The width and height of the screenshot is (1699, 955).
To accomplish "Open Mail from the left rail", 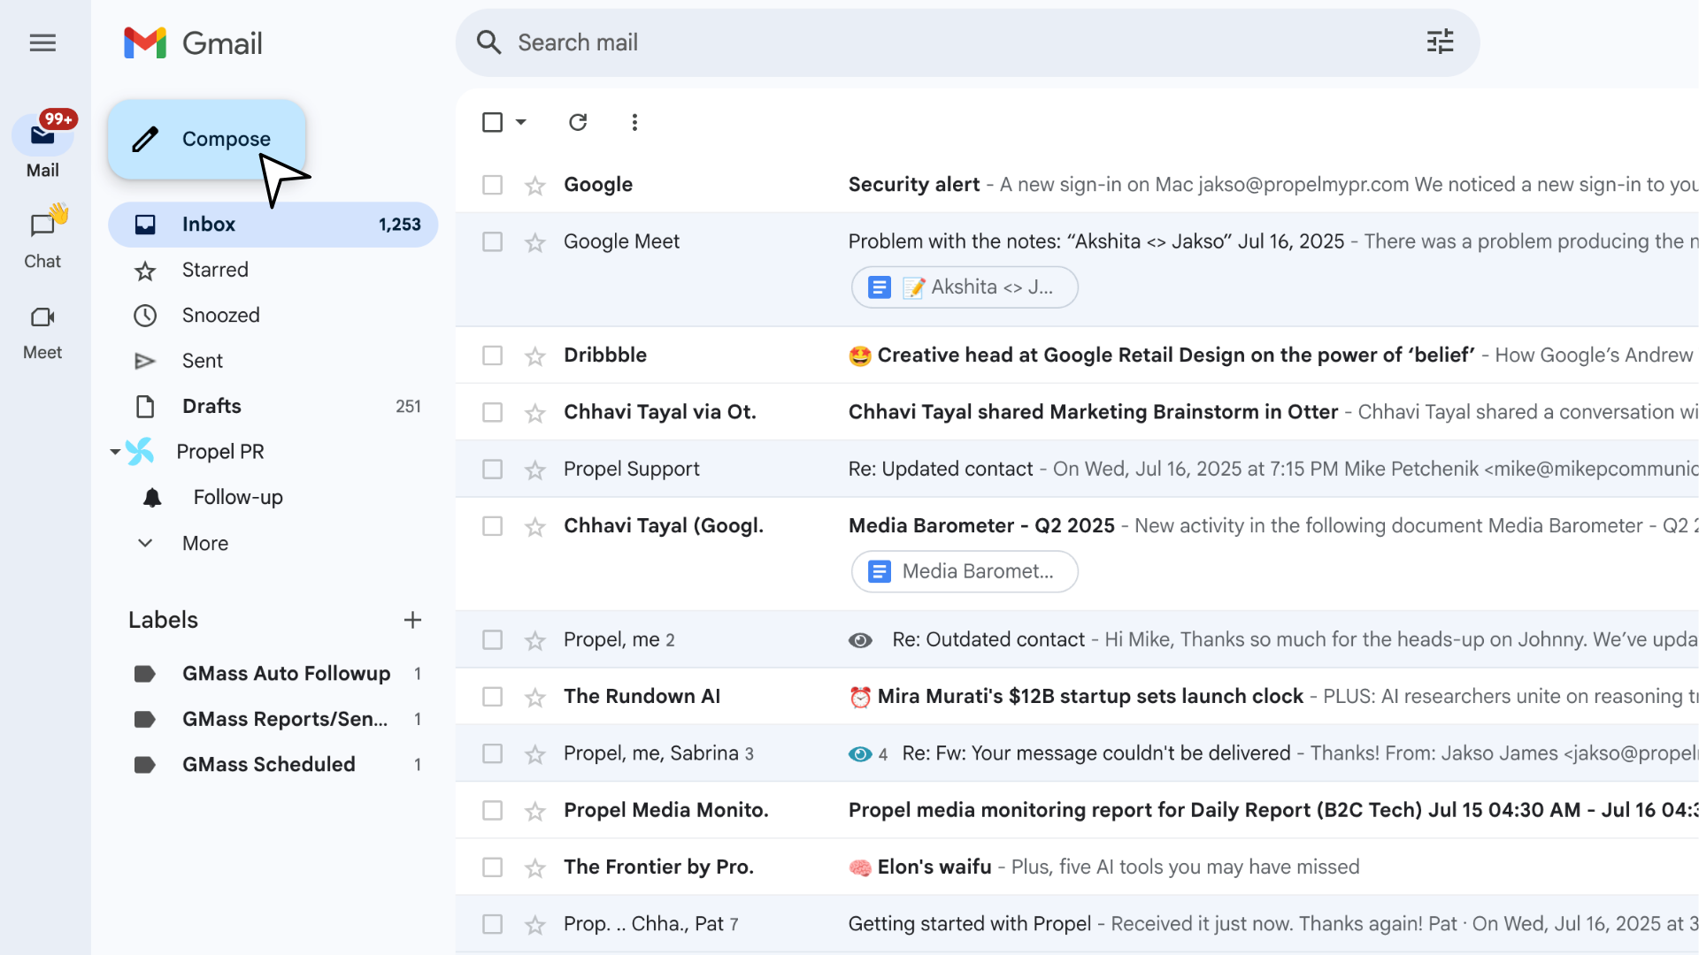I will pyautogui.click(x=42, y=146).
